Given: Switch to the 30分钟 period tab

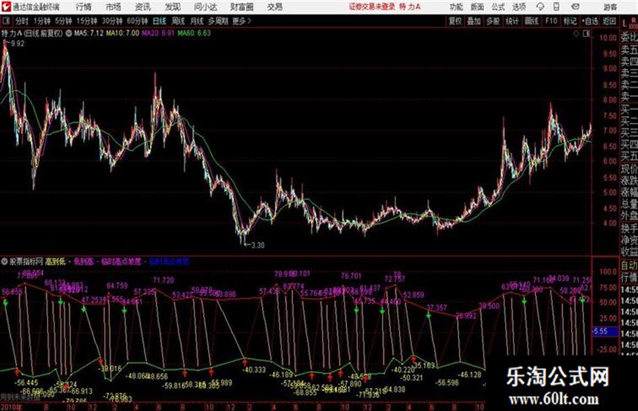Looking at the screenshot, I should [112, 21].
